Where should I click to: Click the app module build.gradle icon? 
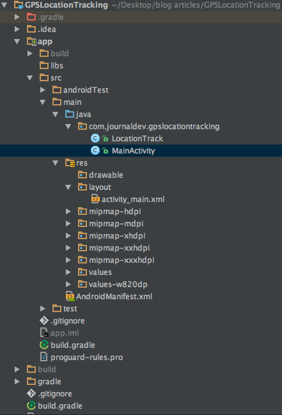[x=44, y=345]
